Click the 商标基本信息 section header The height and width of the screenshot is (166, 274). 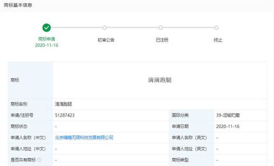[18, 5]
